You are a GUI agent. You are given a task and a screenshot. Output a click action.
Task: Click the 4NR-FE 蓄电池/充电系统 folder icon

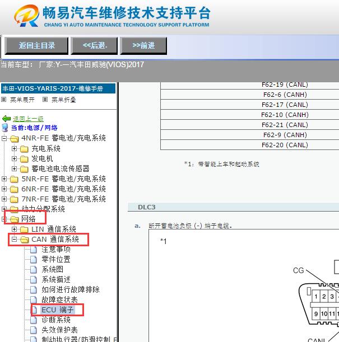pyautogui.click(x=14, y=138)
